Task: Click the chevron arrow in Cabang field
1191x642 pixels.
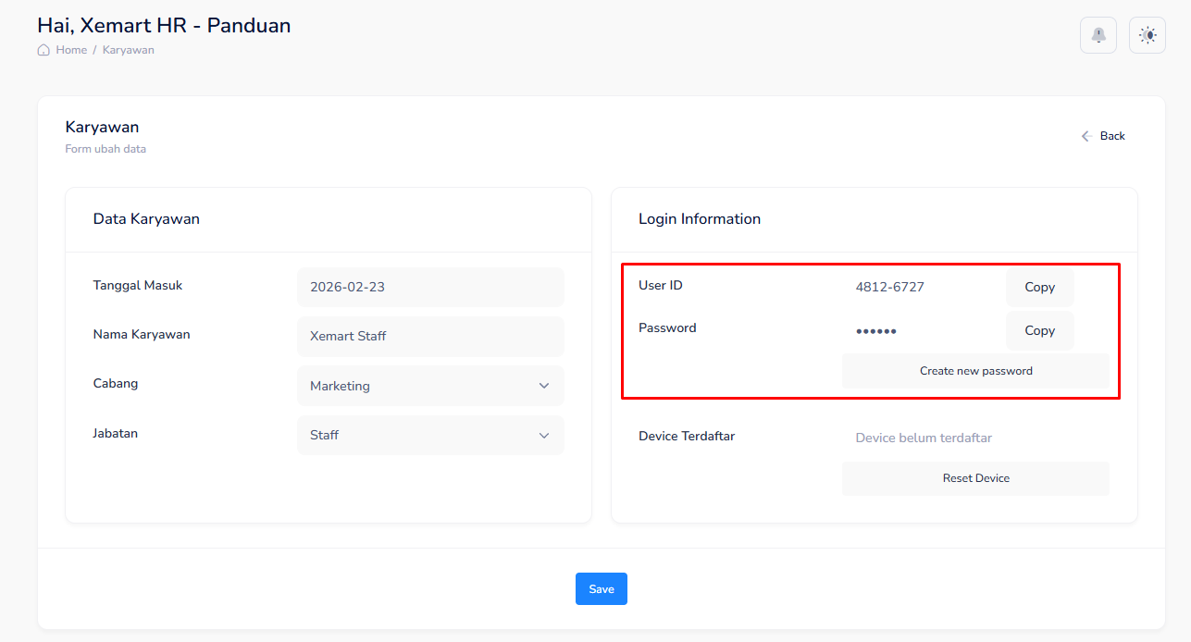Action: [544, 386]
